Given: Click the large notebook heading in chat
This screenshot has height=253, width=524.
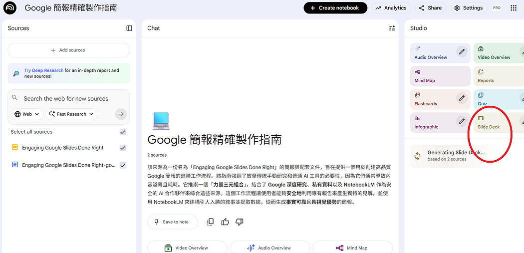Looking at the screenshot, I should [x=214, y=139].
